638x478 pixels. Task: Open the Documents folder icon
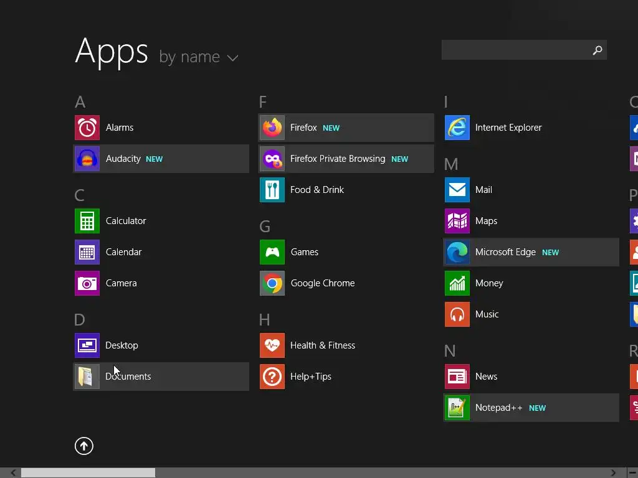pyautogui.click(x=87, y=377)
